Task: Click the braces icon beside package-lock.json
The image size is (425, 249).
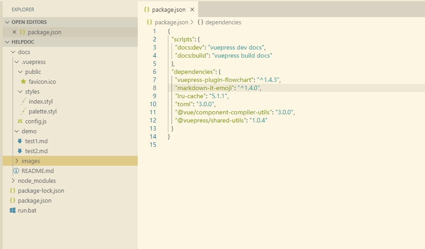Action: [13, 191]
